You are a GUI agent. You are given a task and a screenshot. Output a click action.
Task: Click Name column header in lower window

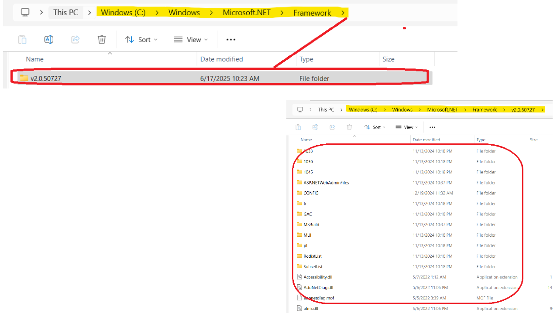coord(306,140)
